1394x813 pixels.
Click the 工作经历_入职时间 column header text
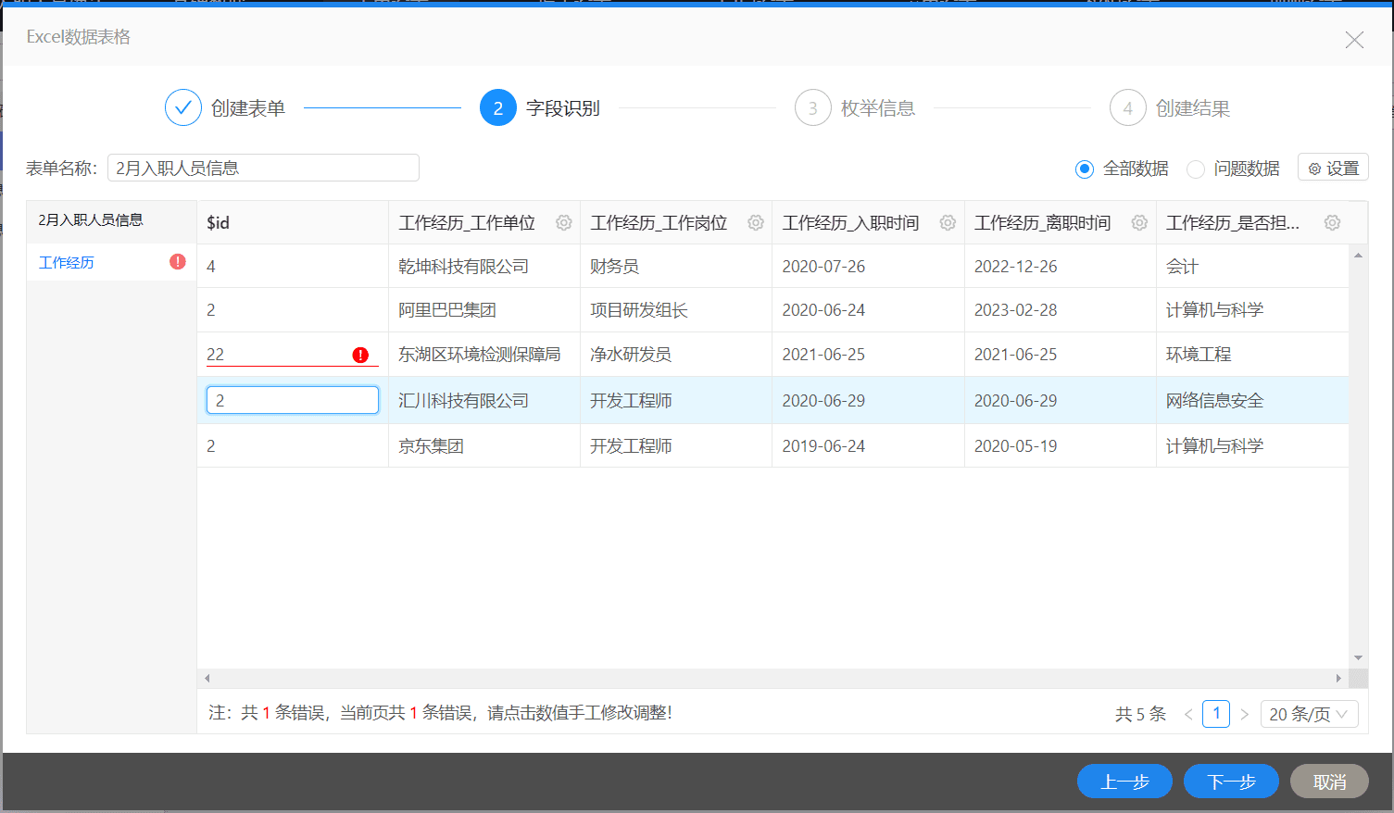(850, 223)
